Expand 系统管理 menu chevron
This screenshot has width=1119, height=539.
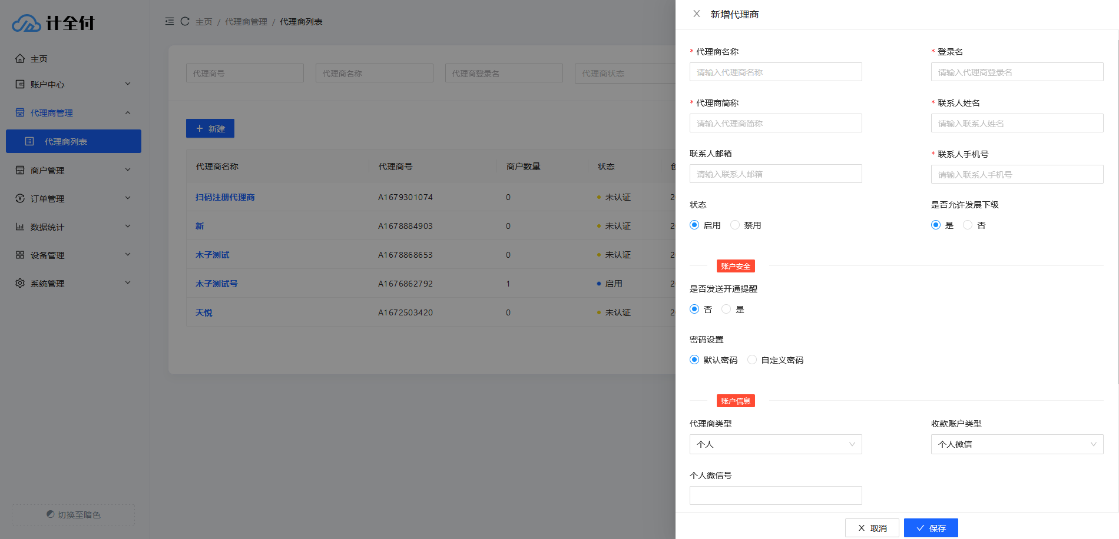(128, 283)
